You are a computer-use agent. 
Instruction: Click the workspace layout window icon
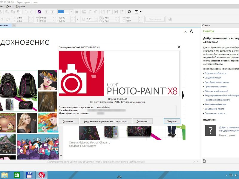pyautogui.click(x=137, y=12)
